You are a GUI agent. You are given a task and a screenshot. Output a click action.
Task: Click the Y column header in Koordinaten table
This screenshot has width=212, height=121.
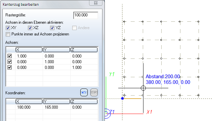click(56, 102)
